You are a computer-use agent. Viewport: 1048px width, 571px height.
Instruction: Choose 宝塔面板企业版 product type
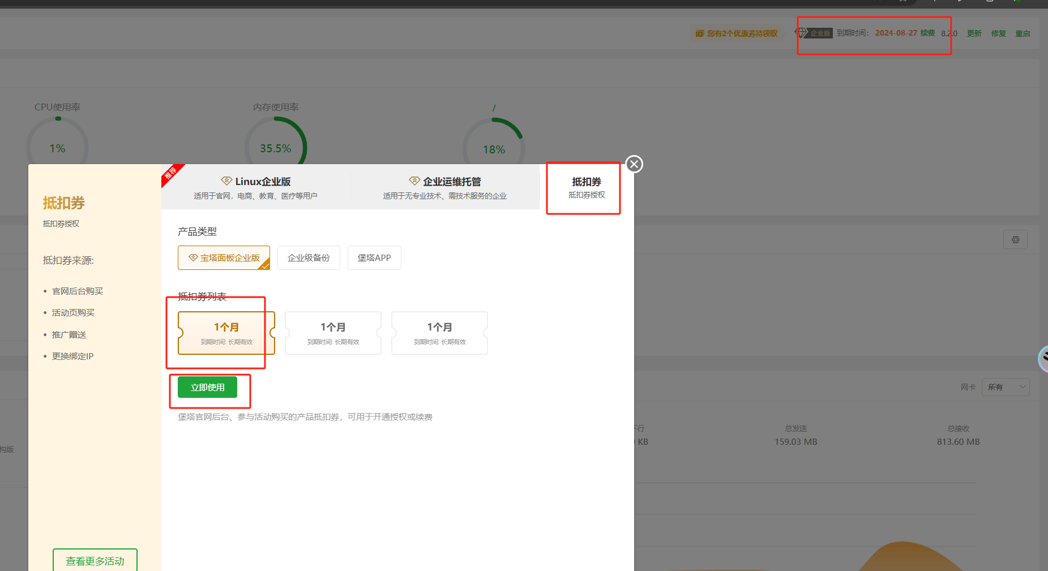[x=224, y=257]
